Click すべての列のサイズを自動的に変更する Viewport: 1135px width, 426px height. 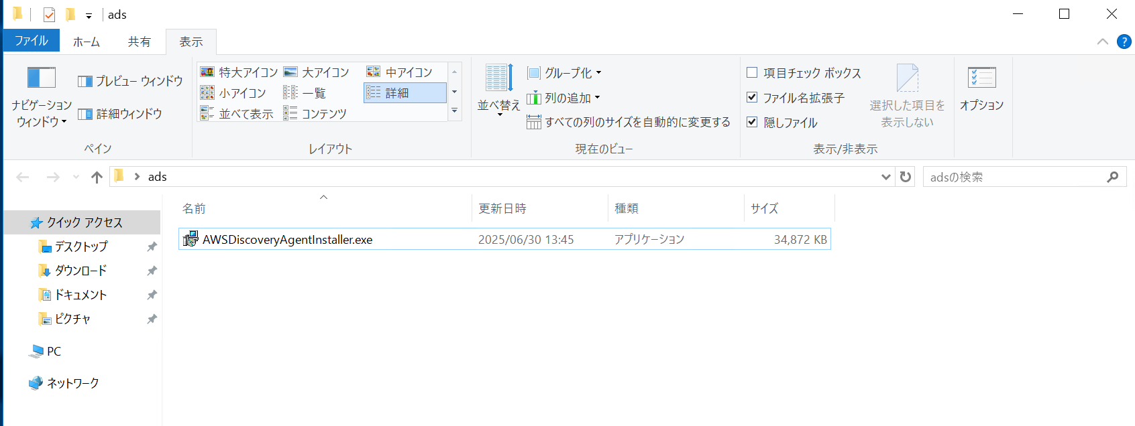pos(629,122)
